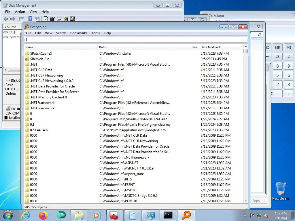Screen dimensions: 295x221
Task: Open the blue Help icon in Disk Management
Action: click(x=30, y=19)
